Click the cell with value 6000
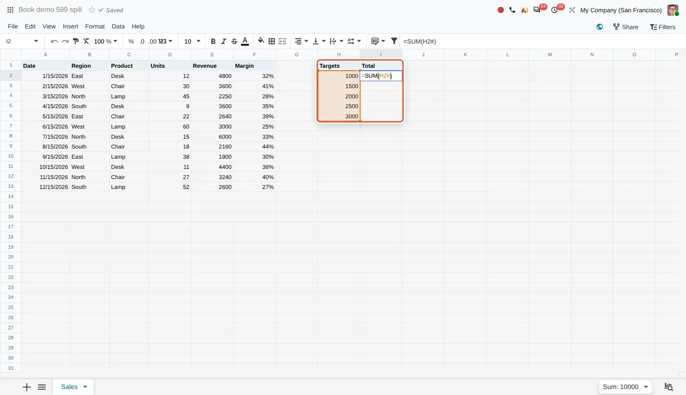This screenshot has height=395, width=686. click(212, 137)
